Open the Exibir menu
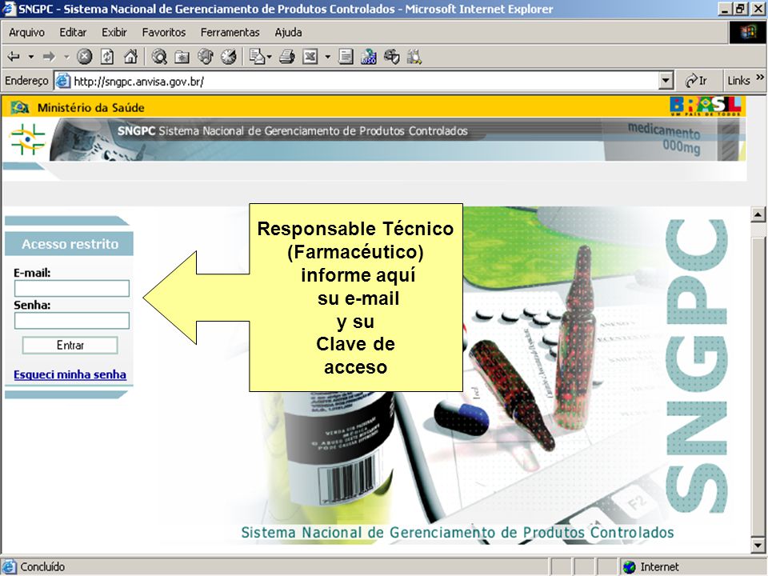 coord(114,32)
